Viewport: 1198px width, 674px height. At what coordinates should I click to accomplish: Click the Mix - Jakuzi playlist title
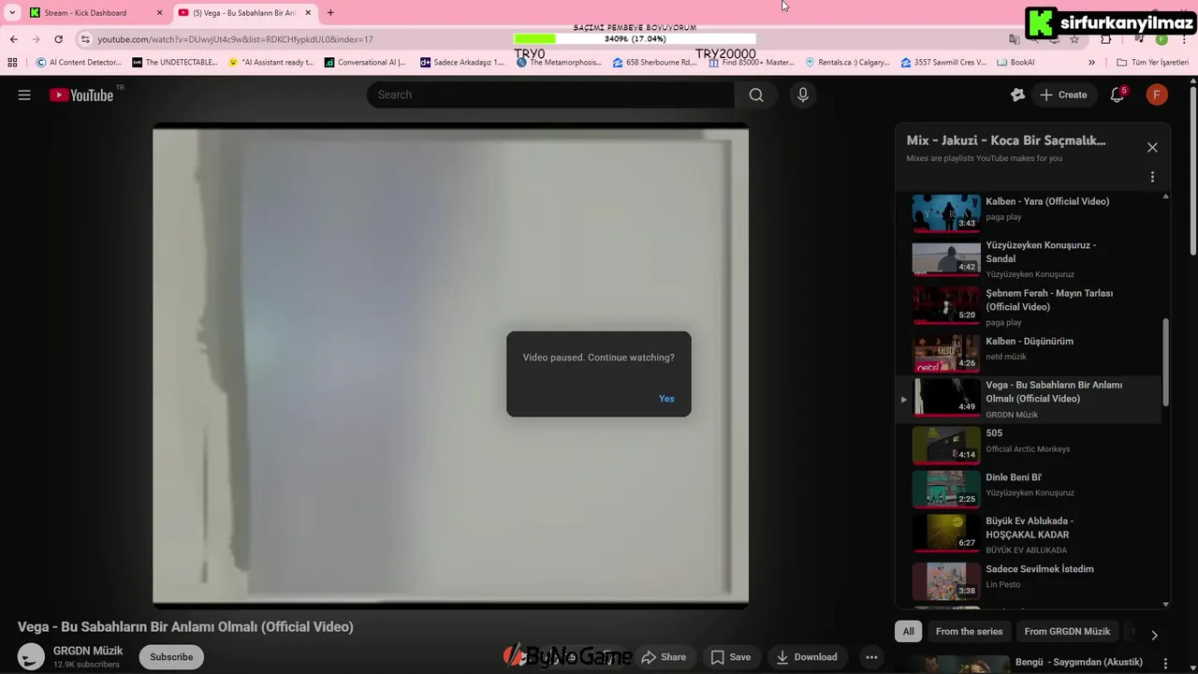1006,140
